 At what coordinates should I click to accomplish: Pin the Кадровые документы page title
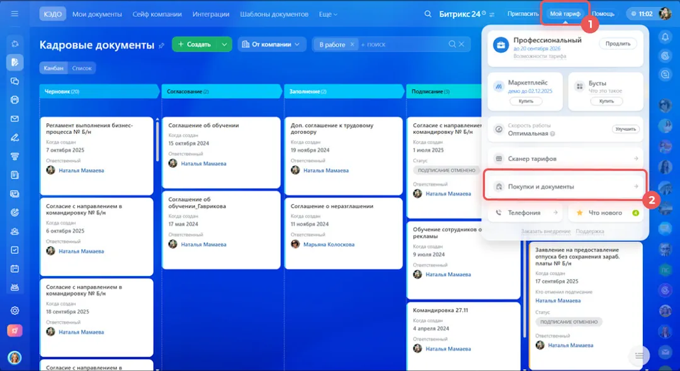coord(162,45)
